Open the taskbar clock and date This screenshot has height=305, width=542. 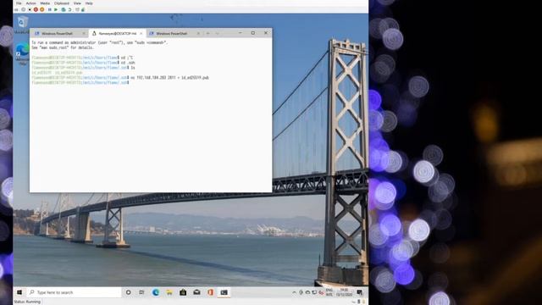pos(344,292)
